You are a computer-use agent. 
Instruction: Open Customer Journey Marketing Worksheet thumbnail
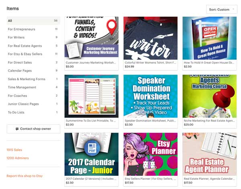click(x=92, y=38)
